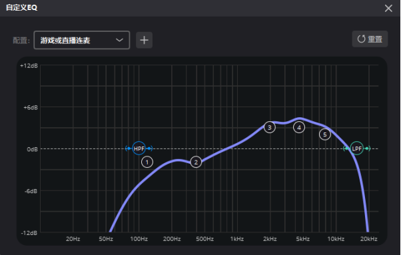
Task: Select EQ band node 2
Action: tap(196, 162)
